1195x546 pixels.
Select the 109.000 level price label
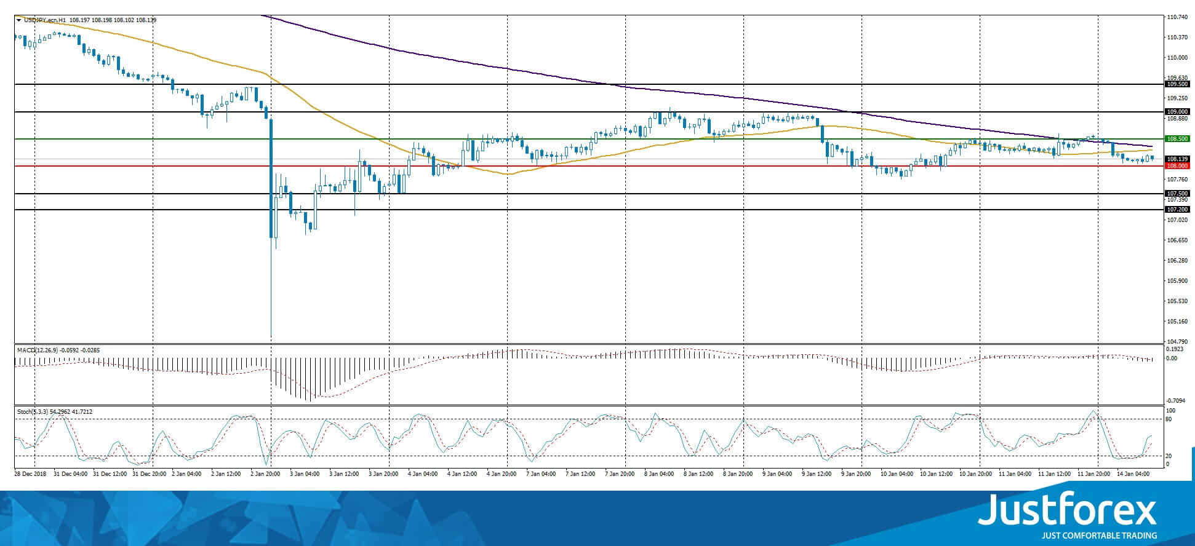[x=1177, y=112]
